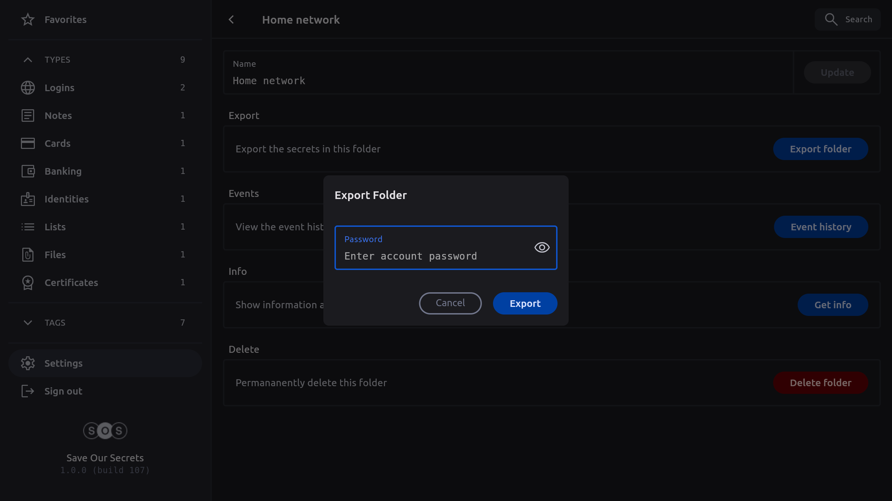The image size is (892, 501).
Task: Toggle password visibility with eye icon
Action: (542, 247)
